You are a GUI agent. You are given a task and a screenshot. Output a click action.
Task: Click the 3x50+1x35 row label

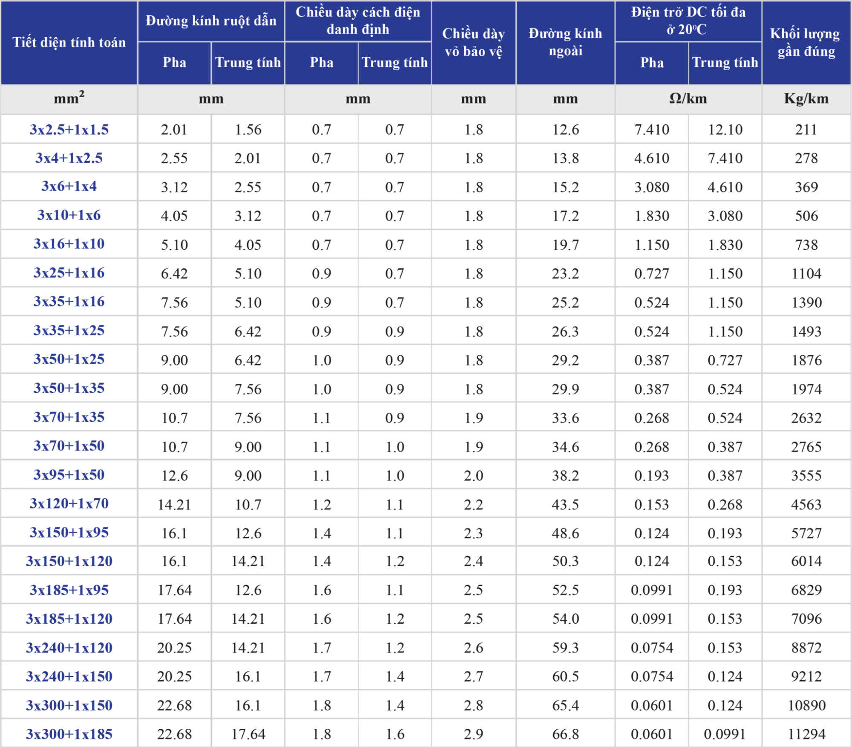tap(69, 388)
